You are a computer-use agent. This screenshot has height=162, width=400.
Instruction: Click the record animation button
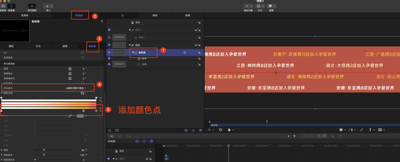[x=128, y=136]
